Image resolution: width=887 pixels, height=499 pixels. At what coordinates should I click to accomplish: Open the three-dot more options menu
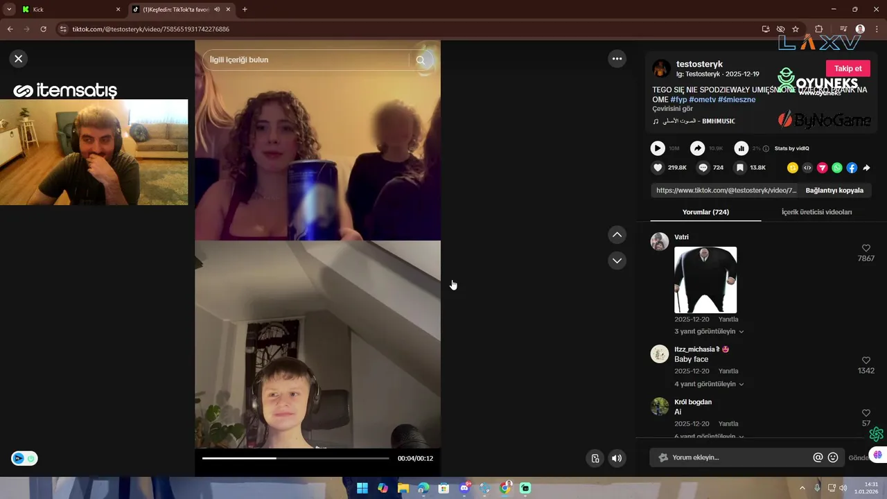pyautogui.click(x=617, y=59)
